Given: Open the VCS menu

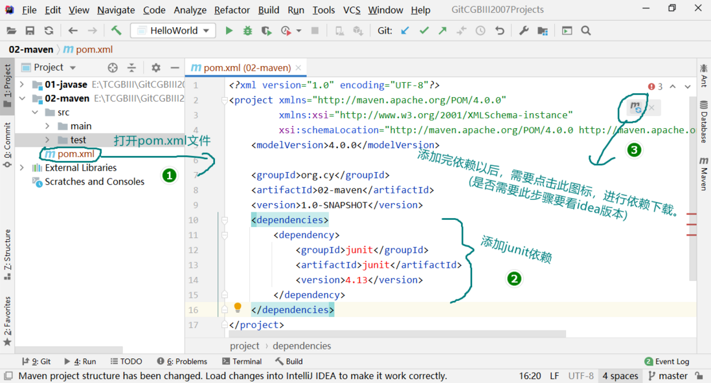Looking at the screenshot, I should point(352,10).
